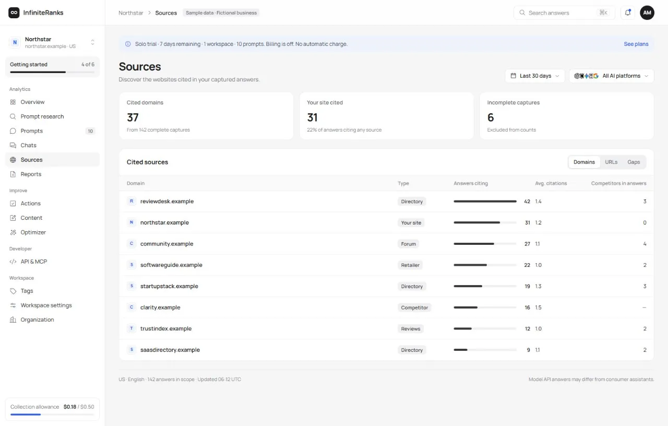Click the Prompts speech bubble icon
The width and height of the screenshot is (668, 426).
click(13, 131)
